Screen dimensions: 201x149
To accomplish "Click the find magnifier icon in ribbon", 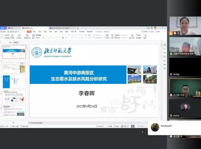I will tap(137, 35).
